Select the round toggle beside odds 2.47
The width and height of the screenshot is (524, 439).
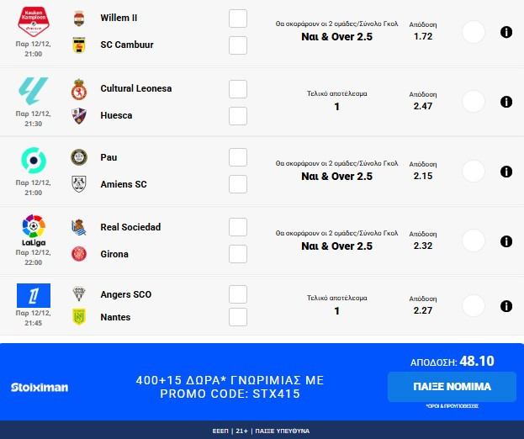[474, 102]
